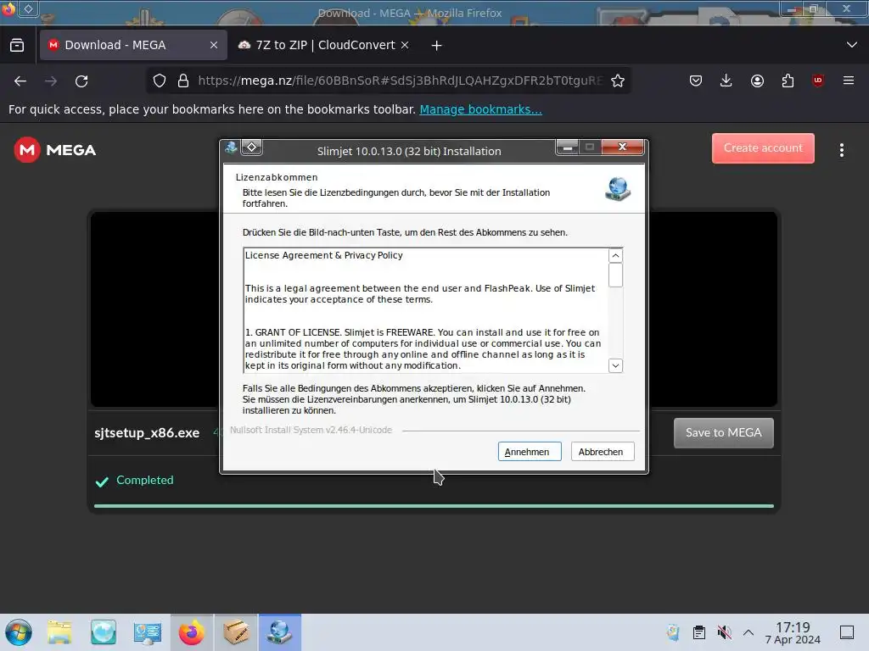This screenshot has height=651, width=869.
Task: Show site security padlock information
Action: pyautogui.click(x=183, y=81)
